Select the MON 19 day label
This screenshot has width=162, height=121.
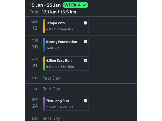tap(35, 25)
